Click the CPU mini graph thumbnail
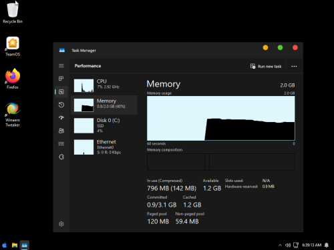The width and height of the screenshot is (334, 250). click(x=83, y=85)
